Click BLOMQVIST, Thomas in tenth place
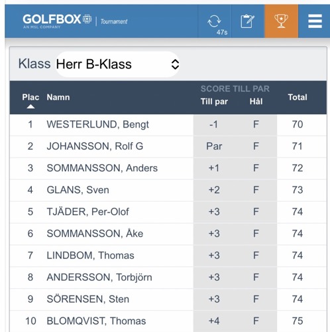The width and height of the screenshot is (330, 332). point(96,321)
